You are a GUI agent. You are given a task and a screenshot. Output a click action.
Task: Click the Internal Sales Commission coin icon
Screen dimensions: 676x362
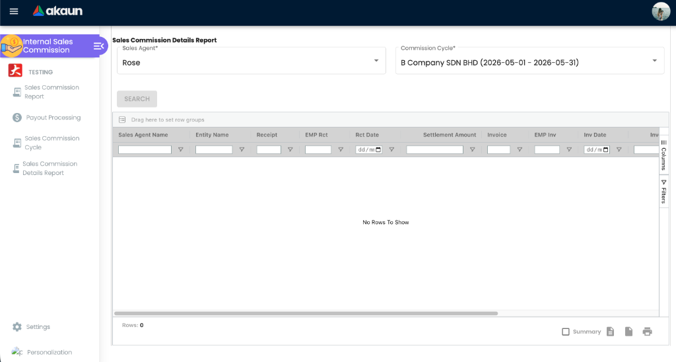[x=11, y=46]
